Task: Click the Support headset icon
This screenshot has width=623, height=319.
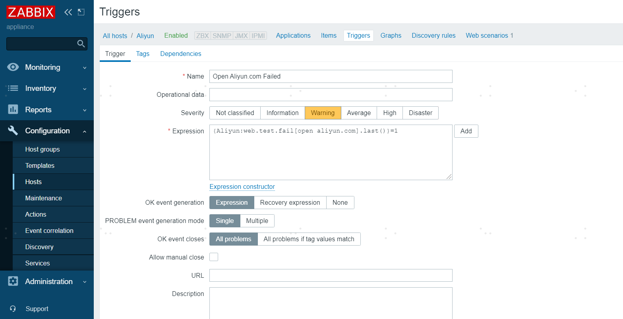Action: (x=13, y=309)
